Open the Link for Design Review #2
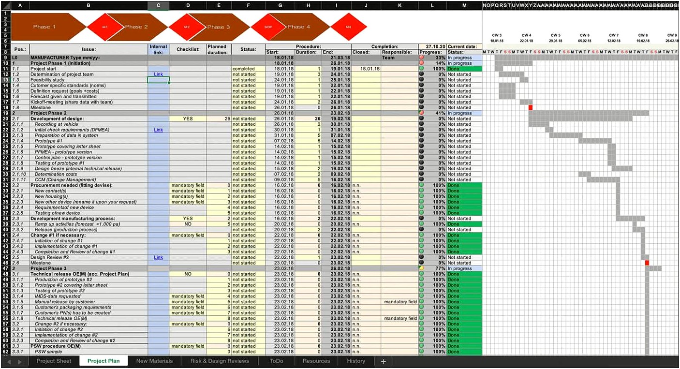This screenshot has height=369, width=680. pos(158,257)
